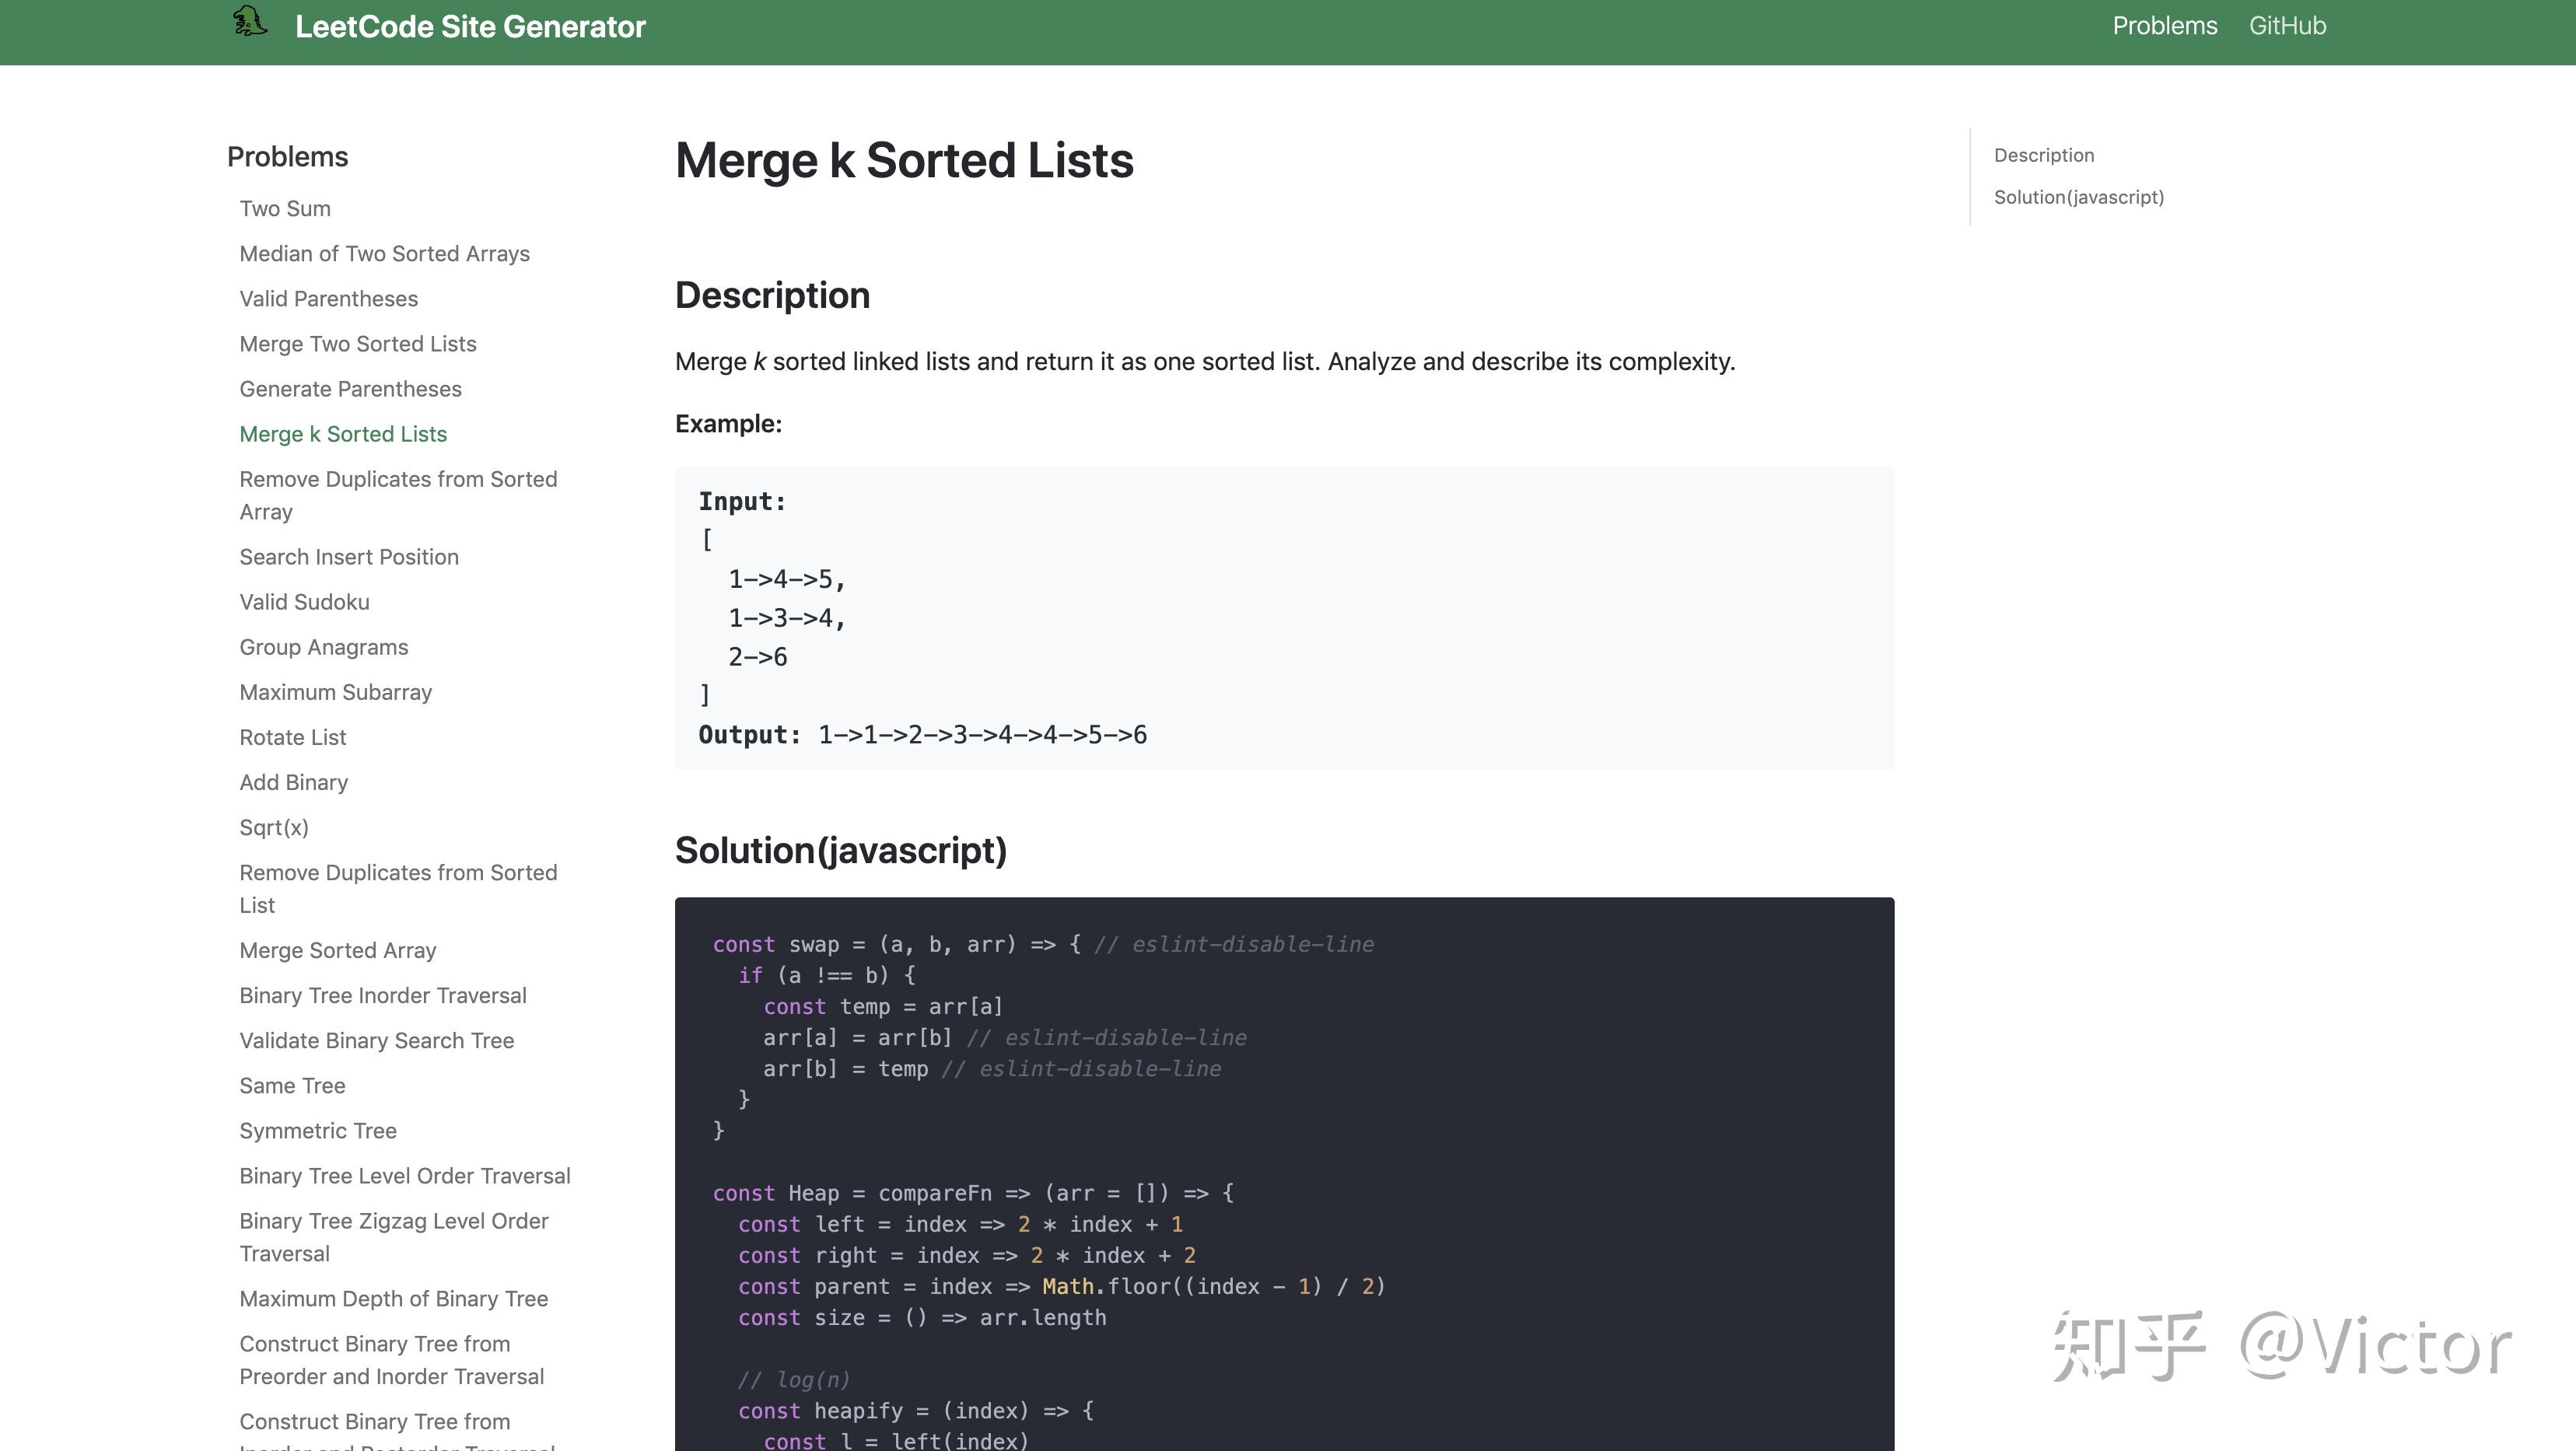This screenshot has height=1451, width=2576.
Task: Click the GitHub navigation header link
Action: tap(2287, 25)
